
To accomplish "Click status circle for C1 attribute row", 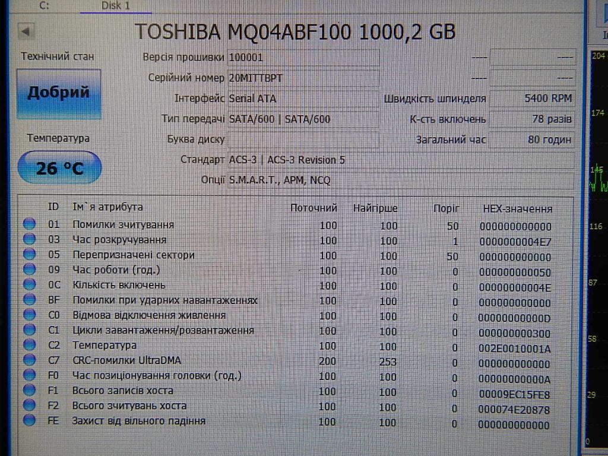I will click(x=29, y=330).
